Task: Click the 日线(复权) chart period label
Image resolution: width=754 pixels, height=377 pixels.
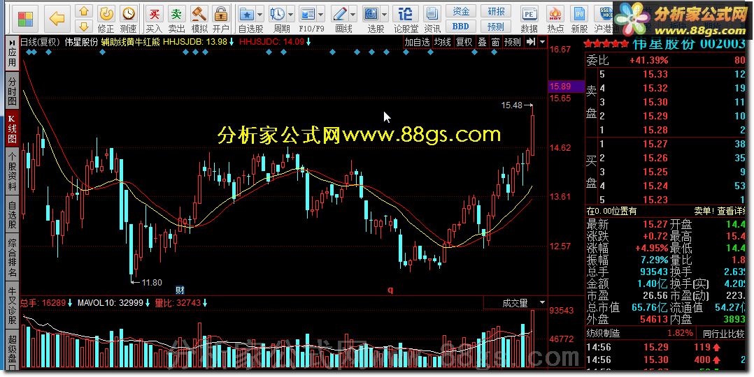Action: tap(41, 42)
